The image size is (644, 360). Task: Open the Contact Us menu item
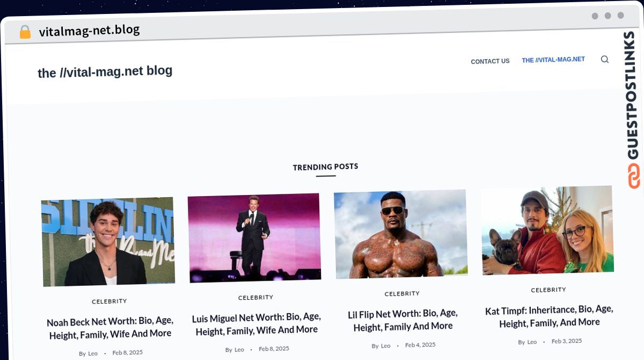tap(490, 61)
